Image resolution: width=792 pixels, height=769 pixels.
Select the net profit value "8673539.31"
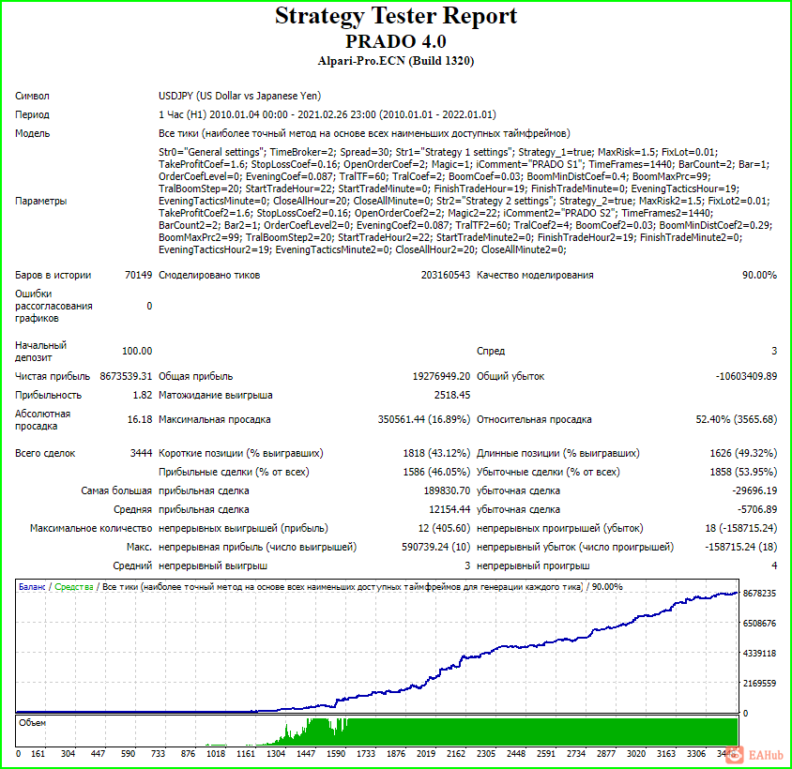[x=126, y=376]
